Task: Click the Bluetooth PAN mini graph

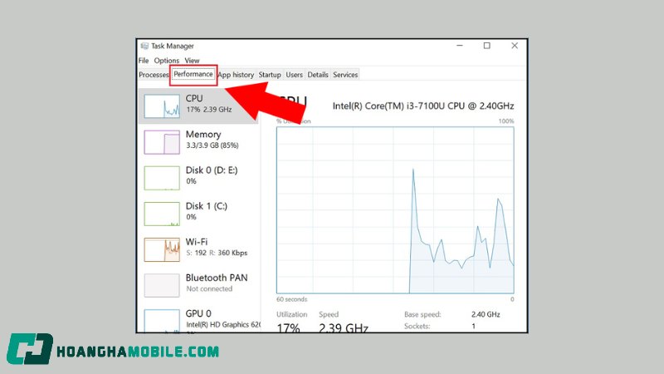Action: tap(162, 285)
